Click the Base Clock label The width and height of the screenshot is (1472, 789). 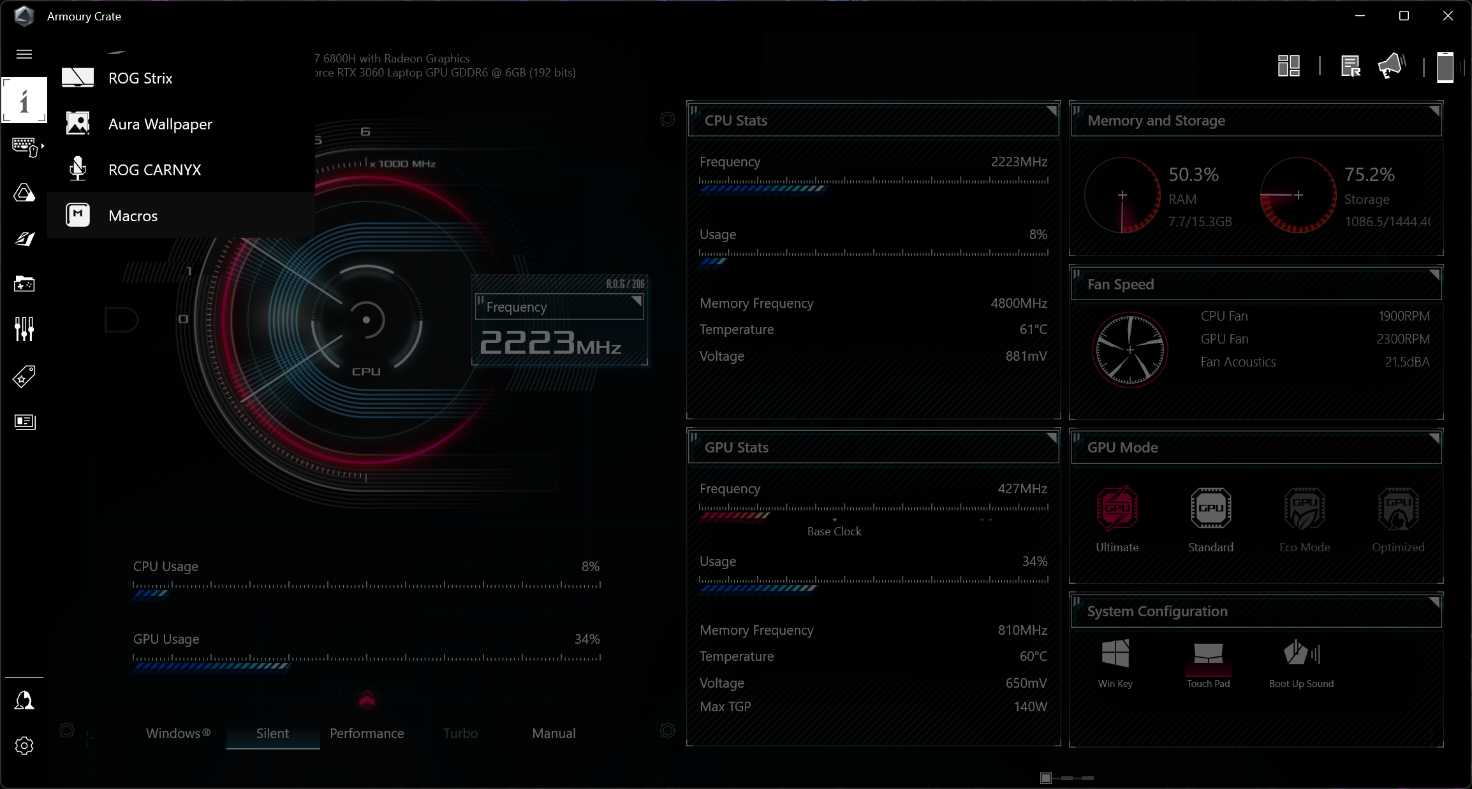pos(834,532)
